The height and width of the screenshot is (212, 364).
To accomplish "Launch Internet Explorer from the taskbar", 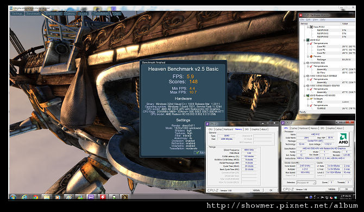I will (24, 197).
